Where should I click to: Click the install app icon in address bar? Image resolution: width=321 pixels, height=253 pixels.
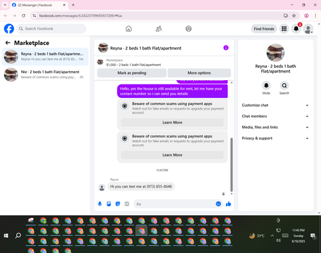pos(286,15)
